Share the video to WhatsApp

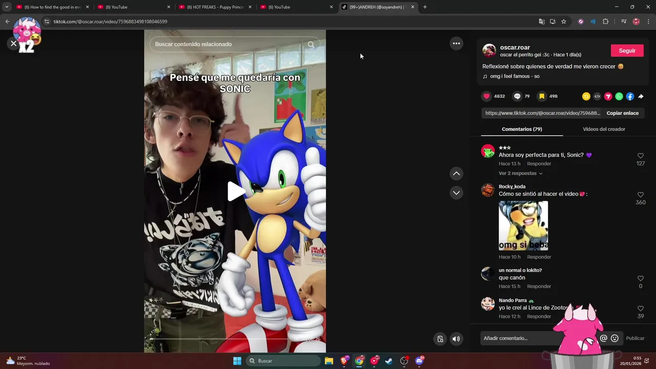(x=619, y=96)
